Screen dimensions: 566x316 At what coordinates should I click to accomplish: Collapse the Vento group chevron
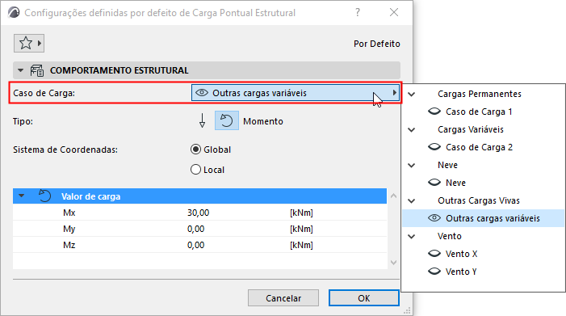(412, 236)
